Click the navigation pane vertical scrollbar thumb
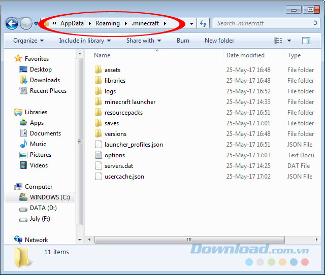 80,142
